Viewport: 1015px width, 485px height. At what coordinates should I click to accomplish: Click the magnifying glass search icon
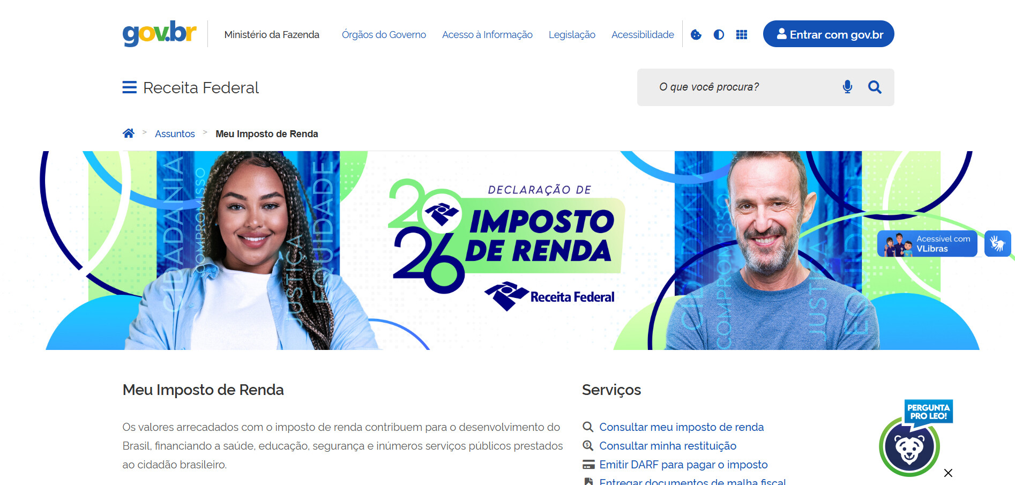[x=875, y=87]
